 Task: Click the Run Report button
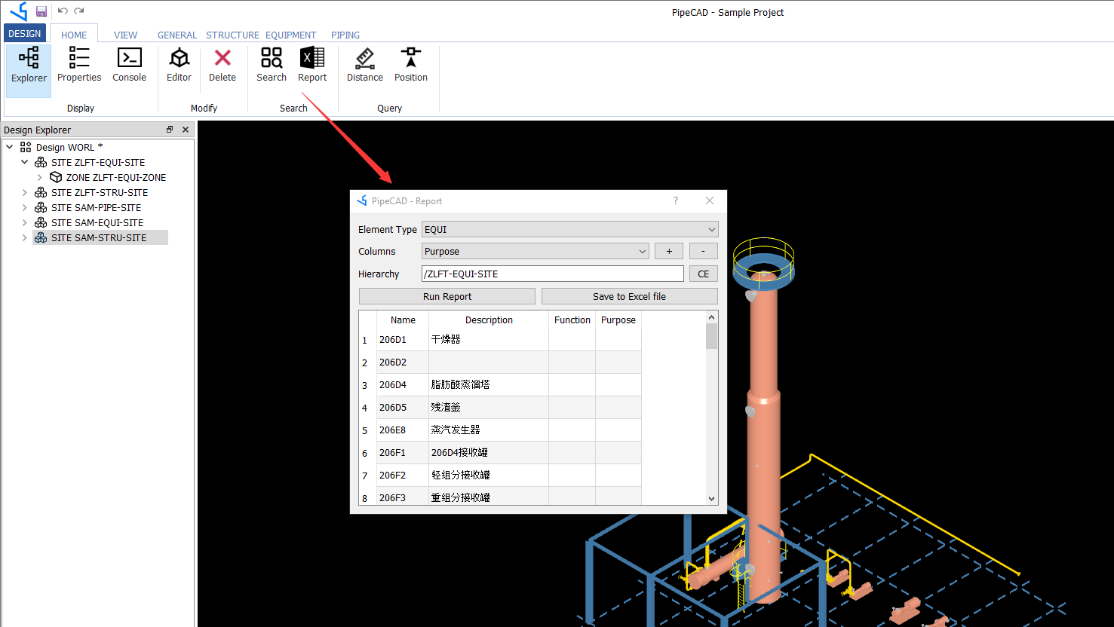tap(447, 296)
